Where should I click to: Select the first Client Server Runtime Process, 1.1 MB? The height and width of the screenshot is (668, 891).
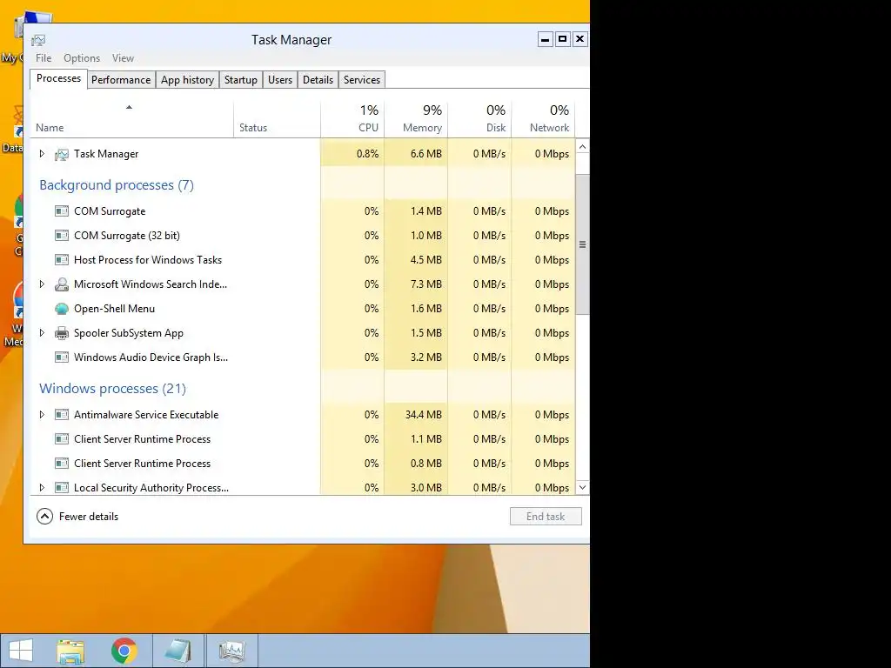click(x=303, y=439)
